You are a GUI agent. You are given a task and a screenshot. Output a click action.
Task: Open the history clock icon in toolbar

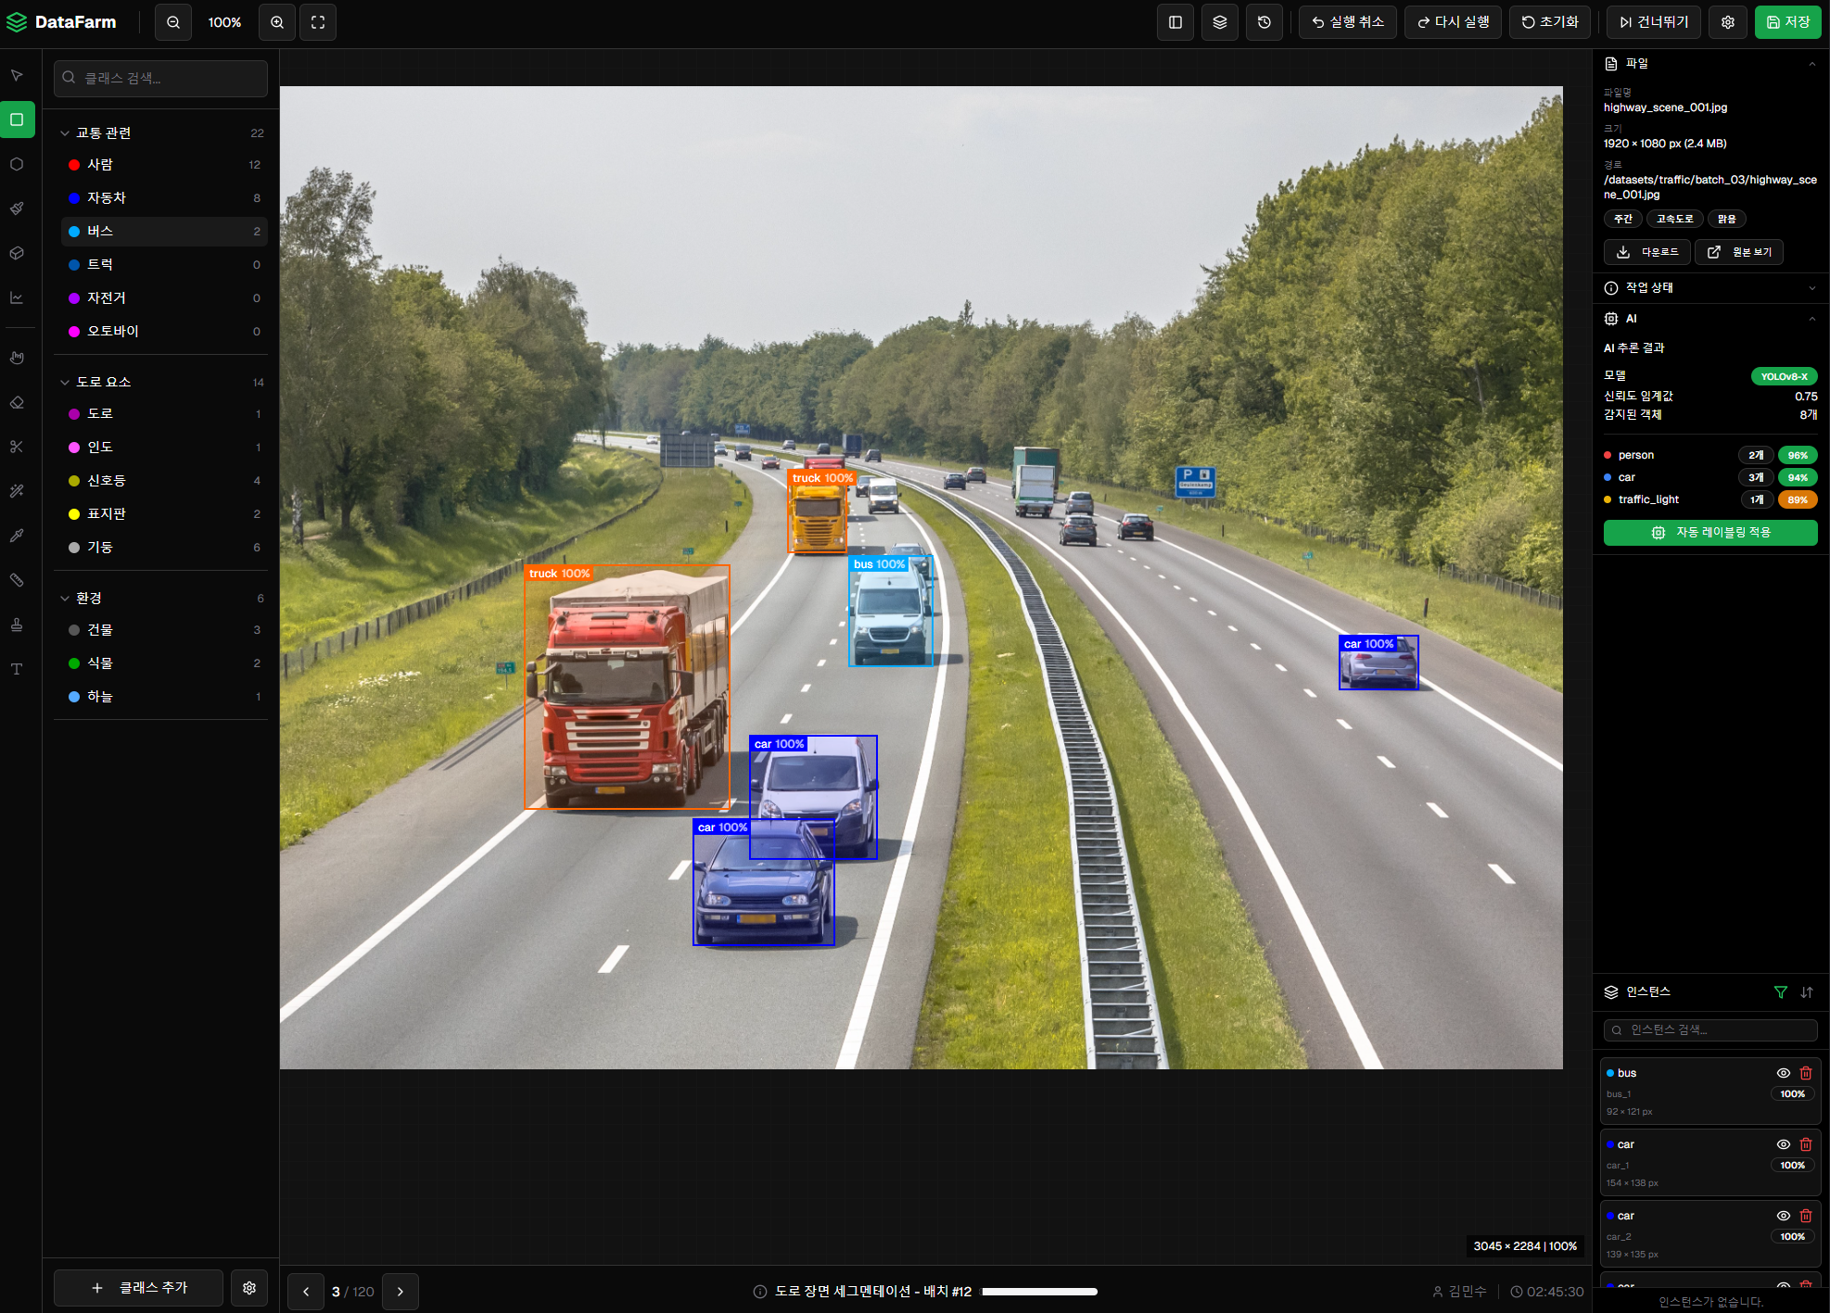(1264, 22)
